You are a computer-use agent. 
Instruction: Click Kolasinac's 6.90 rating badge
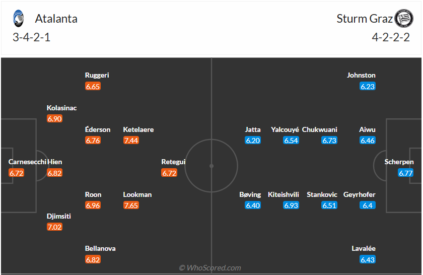54,119
